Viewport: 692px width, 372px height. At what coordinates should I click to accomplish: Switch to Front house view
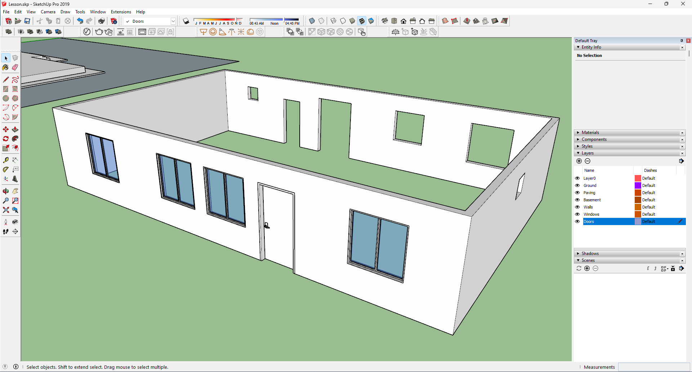point(403,21)
